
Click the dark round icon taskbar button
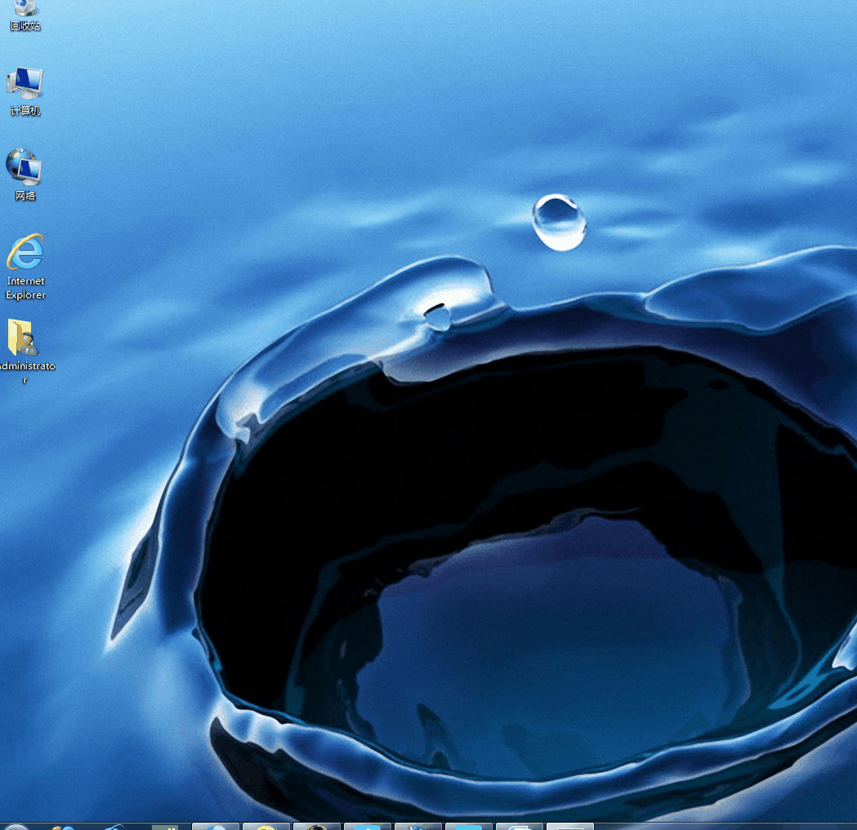pos(317,826)
